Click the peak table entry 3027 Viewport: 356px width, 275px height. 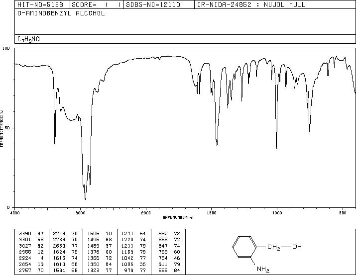tap(25, 246)
